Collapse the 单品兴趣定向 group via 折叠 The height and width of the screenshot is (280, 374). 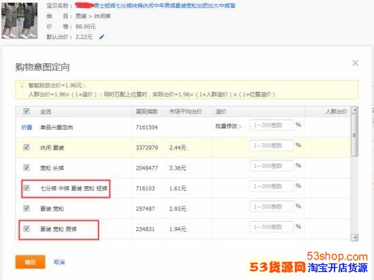[x=27, y=127]
